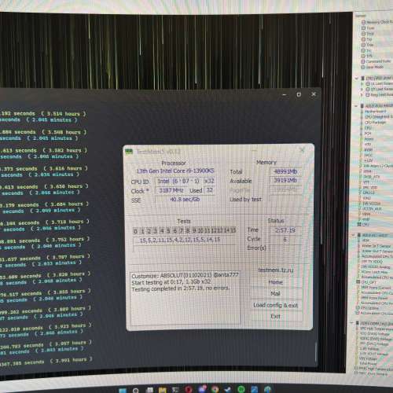Close the dark terminal window
The image size is (393, 393).
pyautogui.click(x=314, y=94)
